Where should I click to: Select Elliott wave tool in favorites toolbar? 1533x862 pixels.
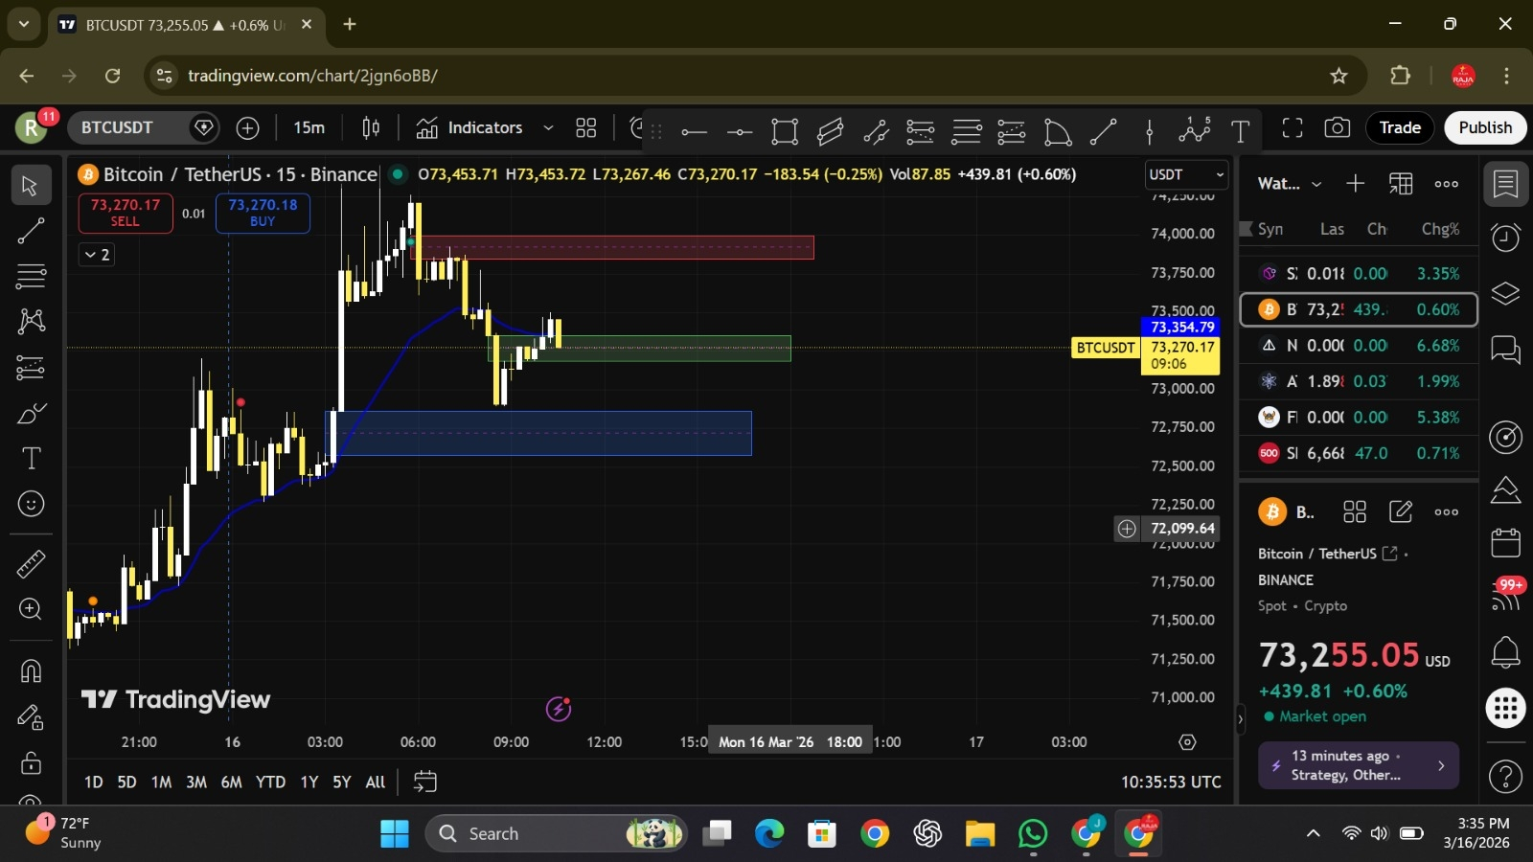(x=1195, y=131)
